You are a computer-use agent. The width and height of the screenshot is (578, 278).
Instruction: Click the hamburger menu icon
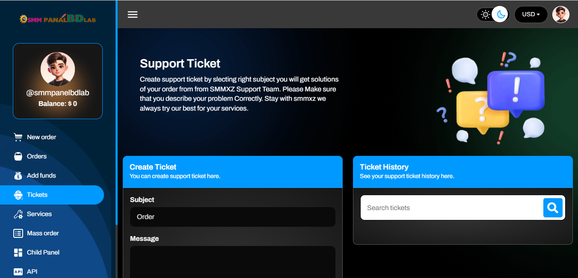pyautogui.click(x=133, y=15)
